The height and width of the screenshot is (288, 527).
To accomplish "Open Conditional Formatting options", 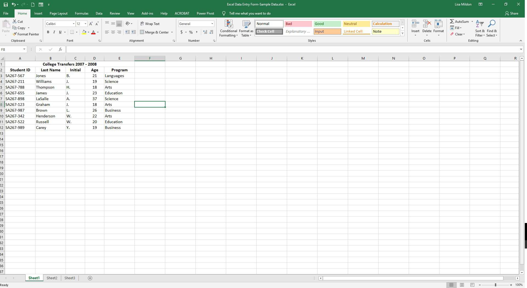I will [228, 29].
